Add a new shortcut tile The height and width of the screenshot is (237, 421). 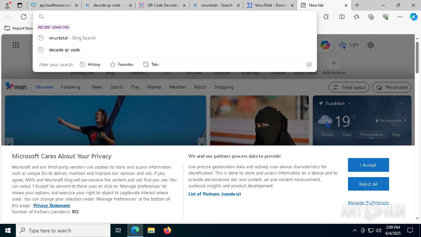[x=334, y=63]
